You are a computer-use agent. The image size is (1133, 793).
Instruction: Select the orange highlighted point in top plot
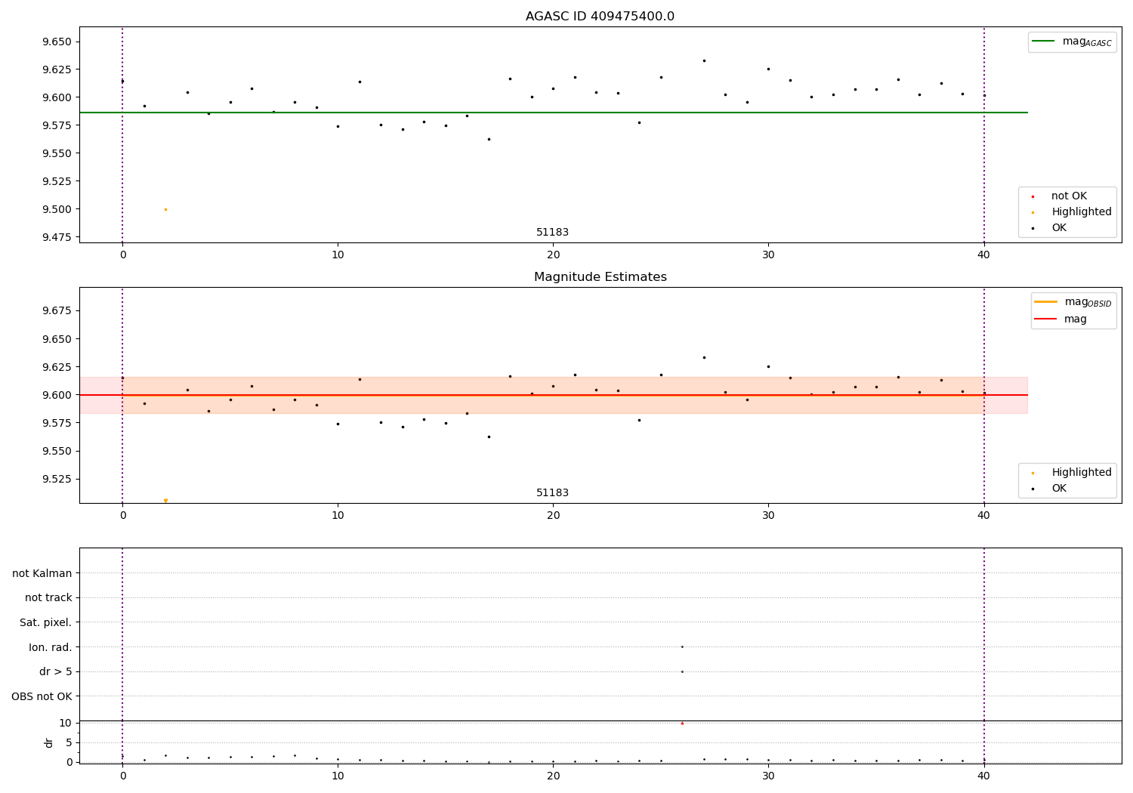[165, 209]
